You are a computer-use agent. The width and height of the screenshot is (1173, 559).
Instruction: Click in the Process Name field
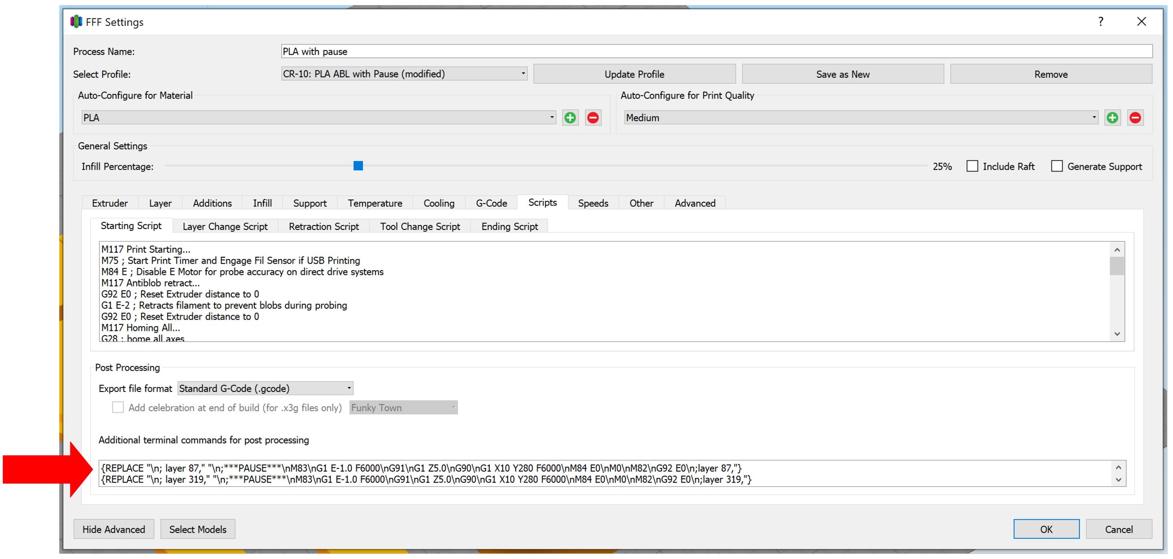(x=716, y=51)
